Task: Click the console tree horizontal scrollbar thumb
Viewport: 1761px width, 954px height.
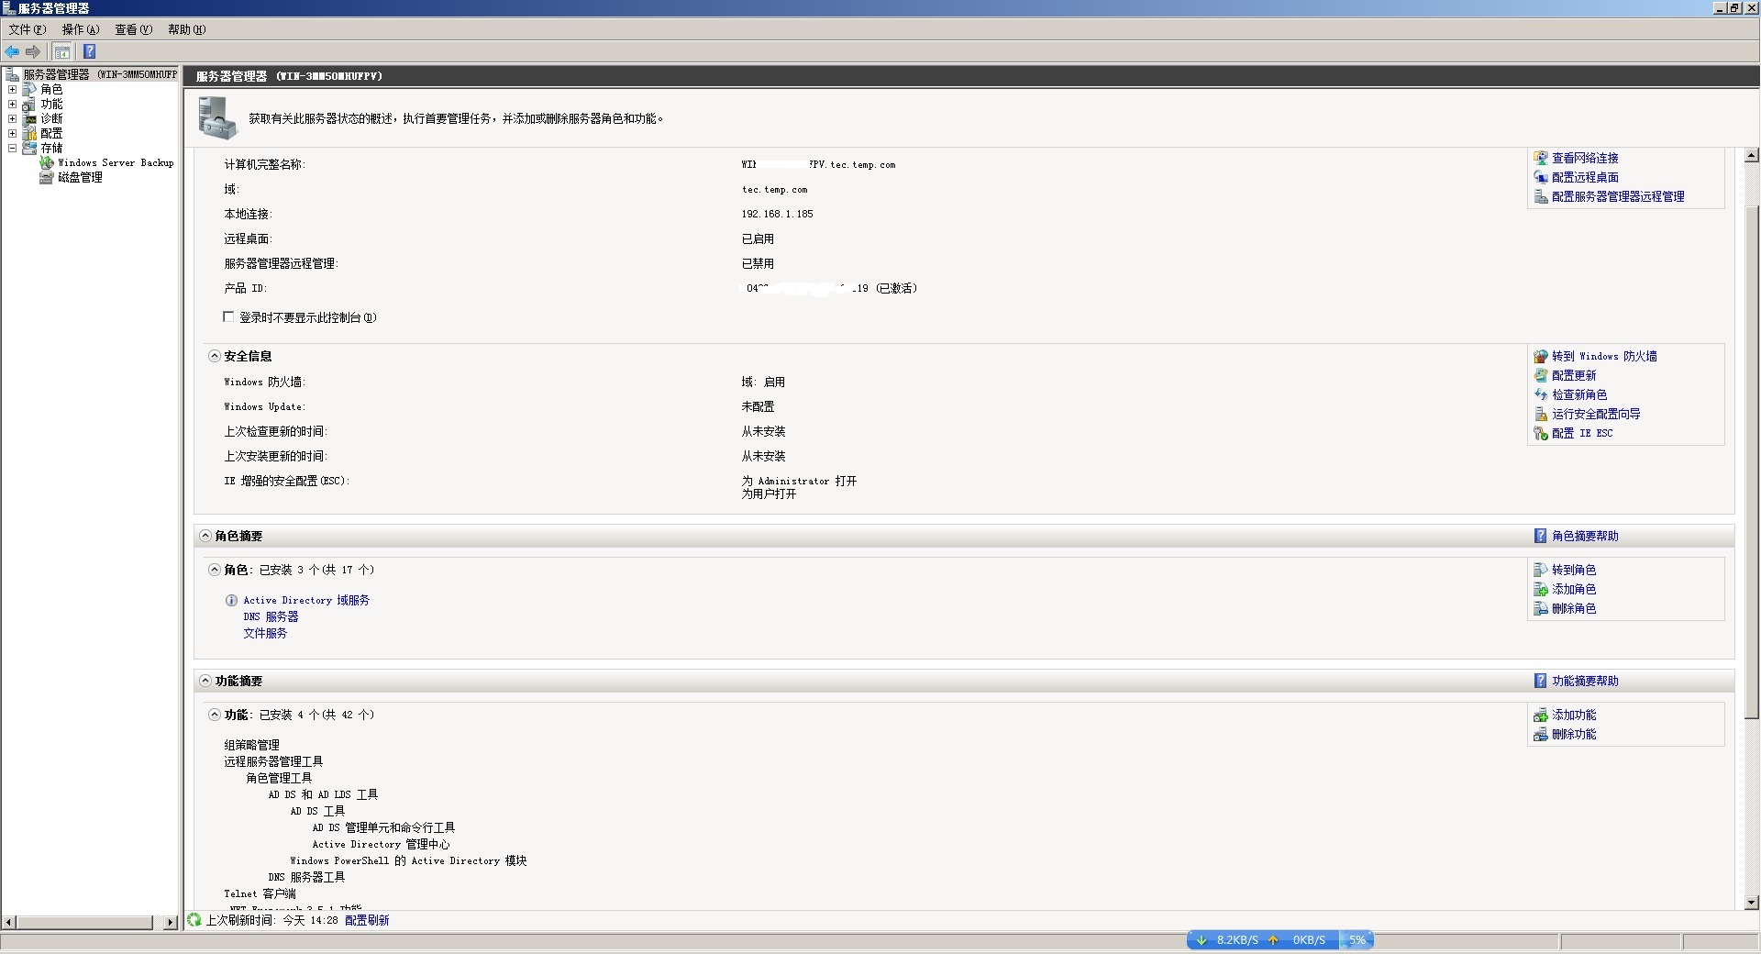Action: 84,922
